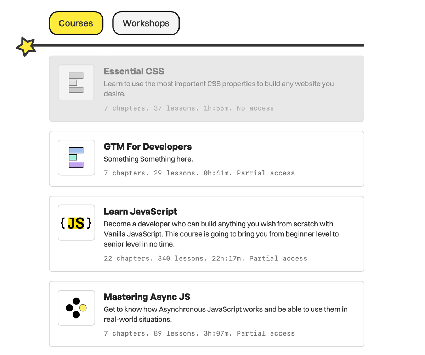The image size is (425, 355).
Task: Click the circles artwork beside Mastering Async JS
Action: pyautogui.click(x=76, y=308)
